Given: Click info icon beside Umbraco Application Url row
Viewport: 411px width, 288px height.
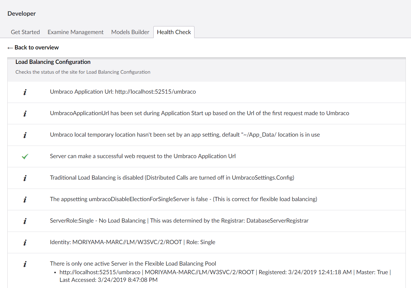Looking at the screenshot, I should tap(25, 92).
